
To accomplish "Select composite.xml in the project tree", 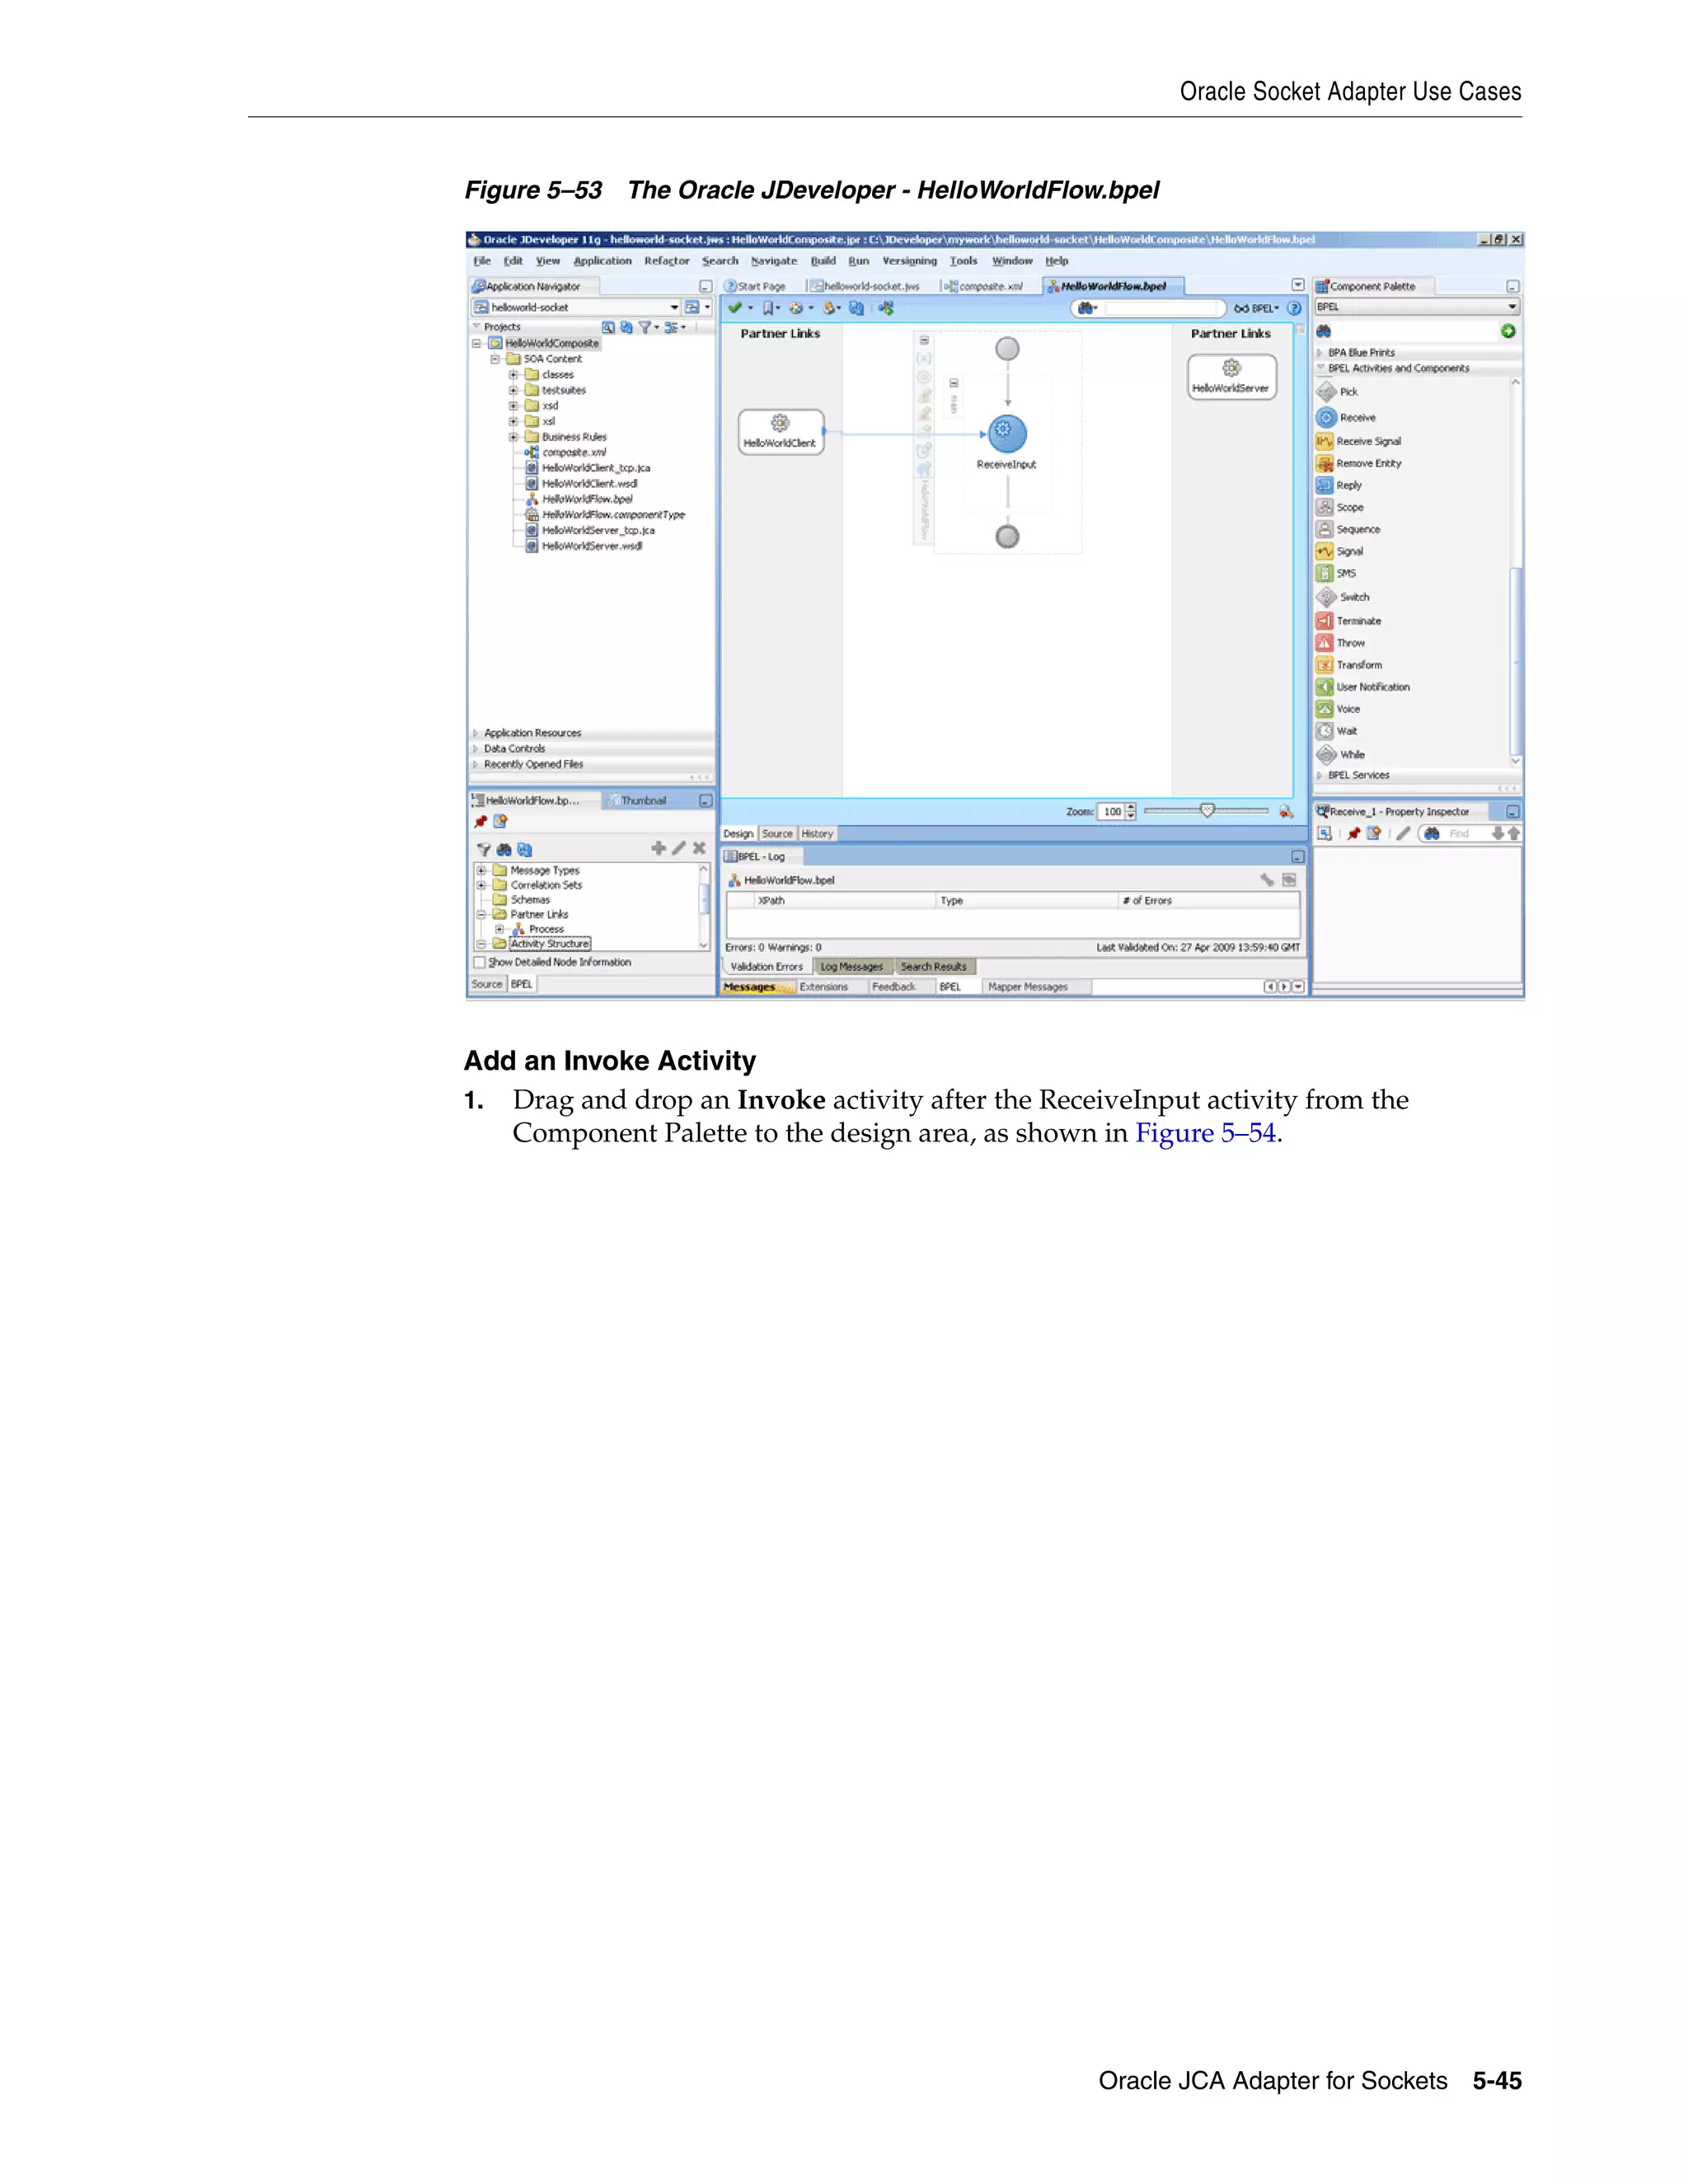I will pos(574,453).
